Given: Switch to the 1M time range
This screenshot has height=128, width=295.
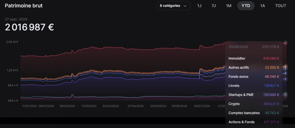Looking at the screenshot, I should pyautogui.click(x=229, y=6).
